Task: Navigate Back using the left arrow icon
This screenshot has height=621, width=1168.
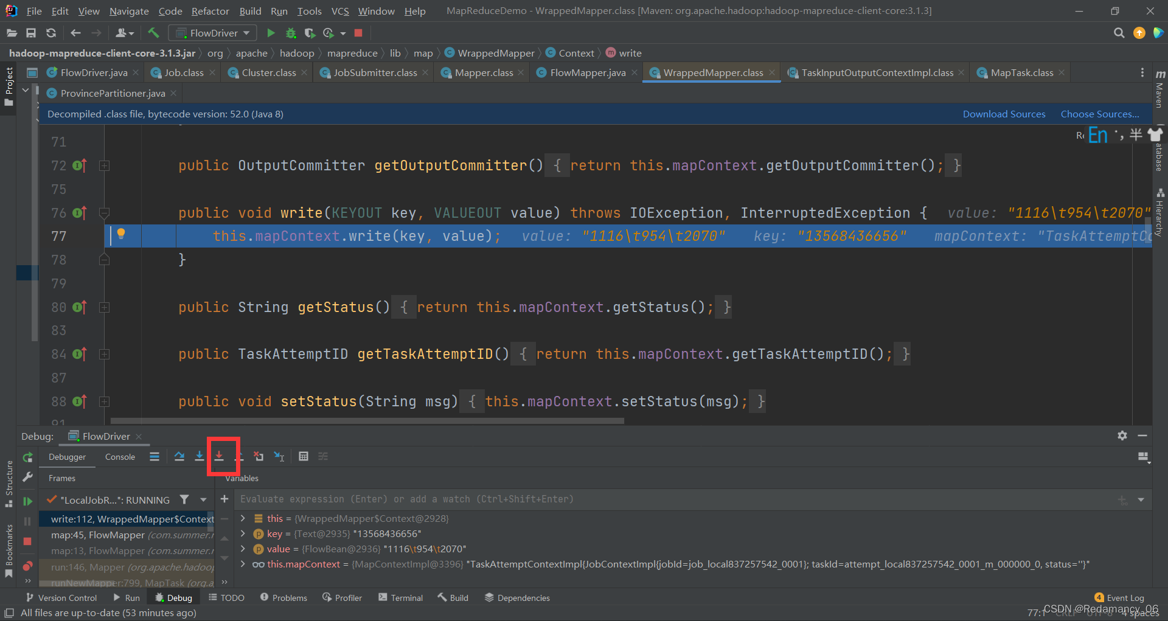Action: [x=75, y=33]
